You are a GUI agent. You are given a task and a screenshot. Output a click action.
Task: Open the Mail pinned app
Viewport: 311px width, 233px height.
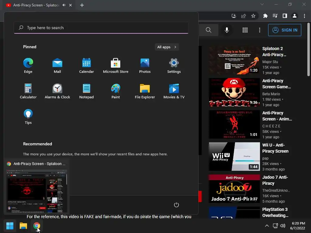pyautogui.click(x=57, y=66)
